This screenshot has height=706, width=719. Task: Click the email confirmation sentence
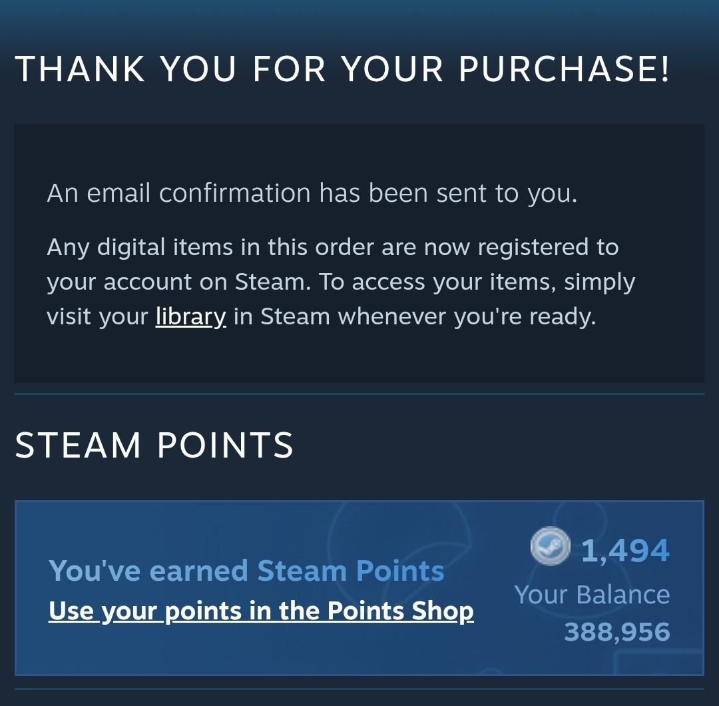coord(312,193)
